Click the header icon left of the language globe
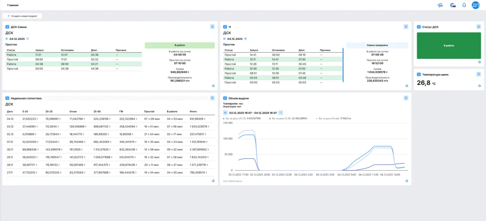Image resolution: width=486 pixels, height=221 pixels. [440, 5]
